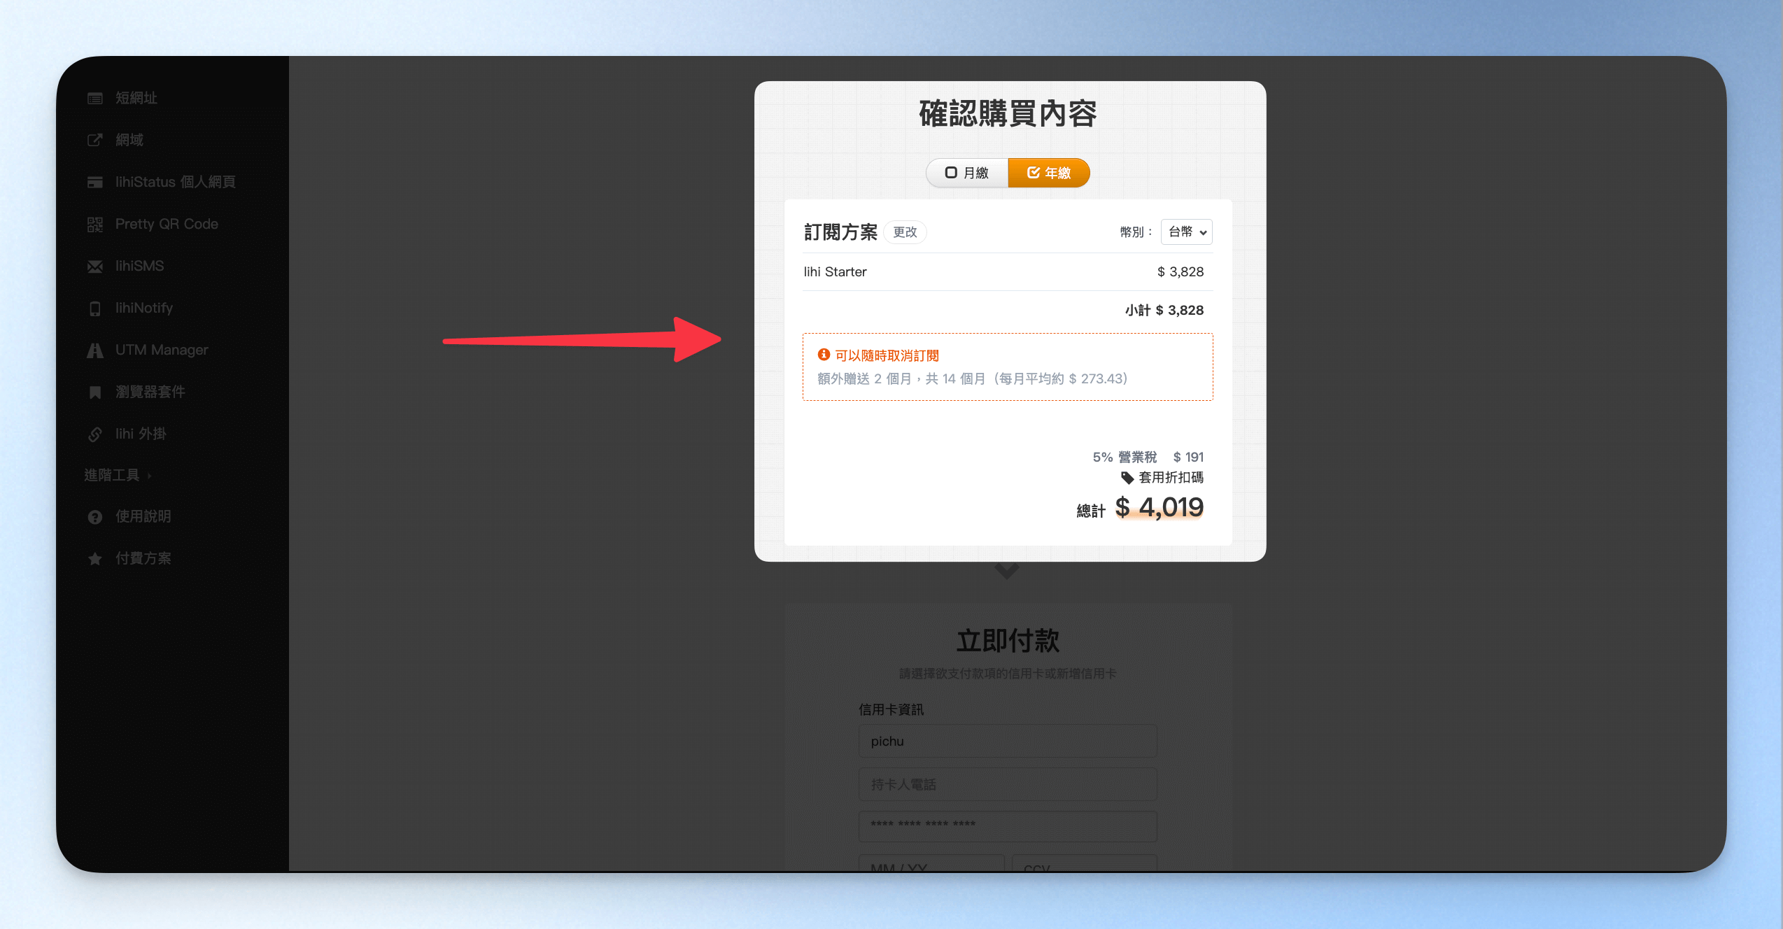Screen dimensions: 1783x929
Task: Click the 瀏覽器套件 bookmark icon
Action: 95,392
